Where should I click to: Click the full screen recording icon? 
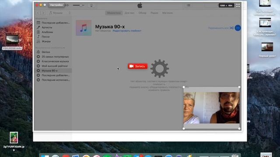tap(238, 6)
